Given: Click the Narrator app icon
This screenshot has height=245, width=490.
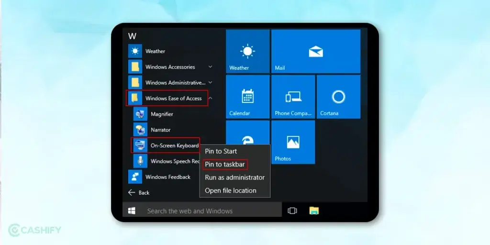Looking at the screenshot, I should tap(140, 130).
